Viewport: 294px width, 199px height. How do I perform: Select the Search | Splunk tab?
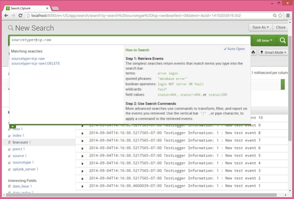[x=27, y=8]
